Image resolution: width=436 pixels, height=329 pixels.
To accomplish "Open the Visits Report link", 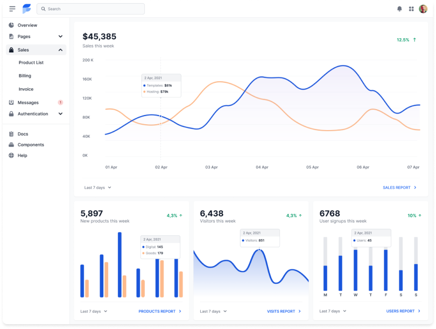I will 280,311.
